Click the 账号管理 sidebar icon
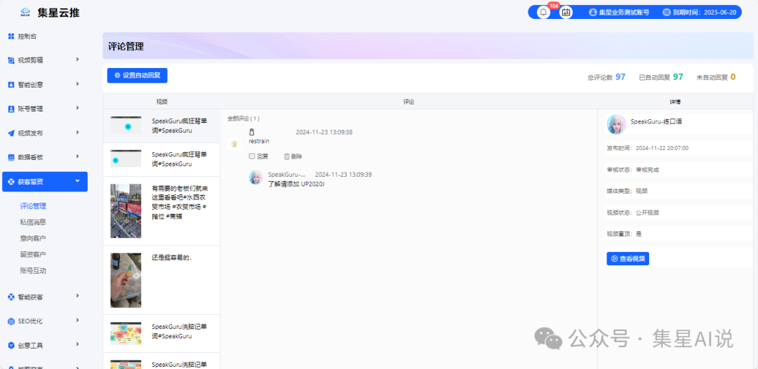This screenshot has height=369, width=758. (x=11, y=109)
